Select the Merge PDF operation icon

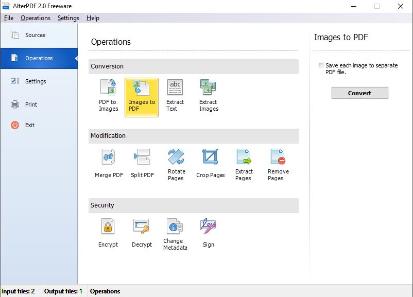pos(109,156)
